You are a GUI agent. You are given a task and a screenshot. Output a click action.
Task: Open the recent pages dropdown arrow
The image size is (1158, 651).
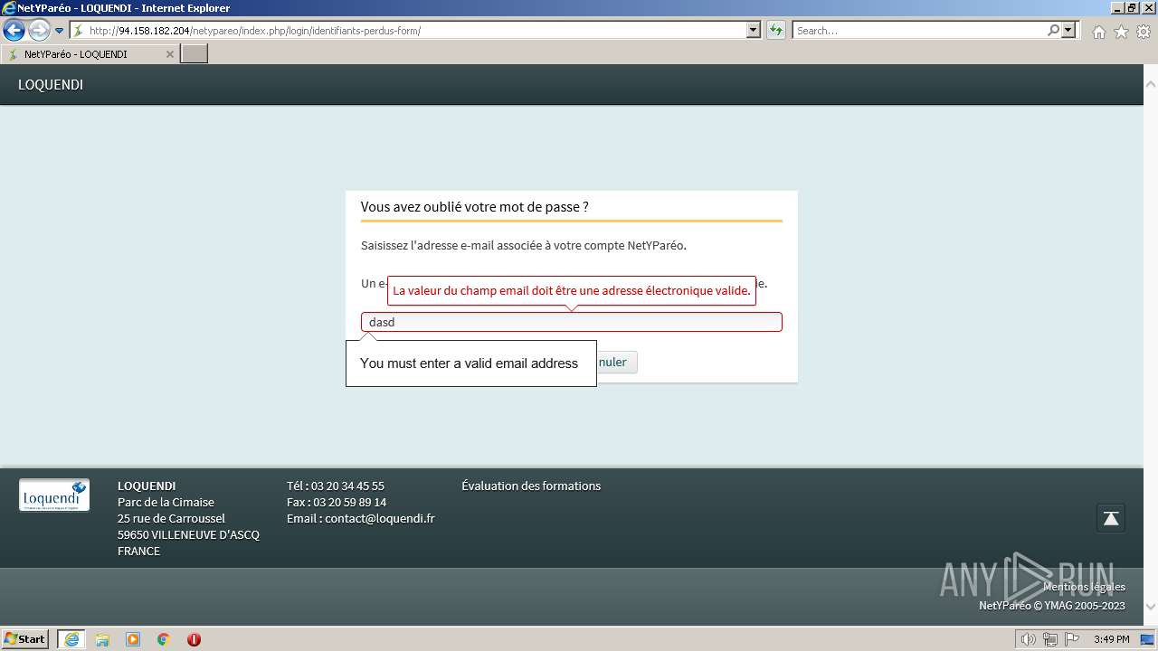(x=60, y=31)
